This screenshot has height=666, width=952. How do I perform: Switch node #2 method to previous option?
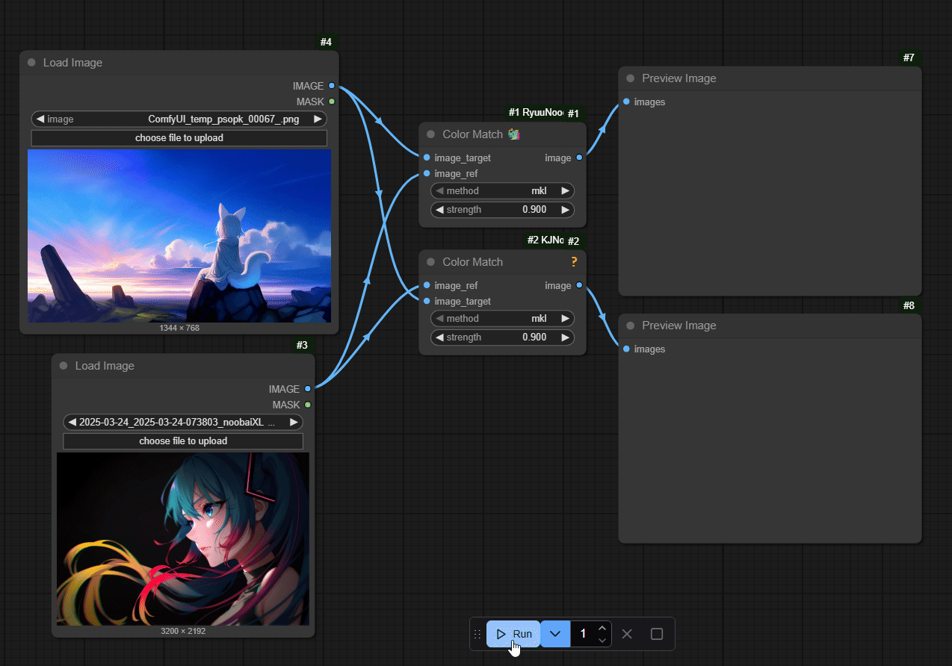tap(439, 318)
